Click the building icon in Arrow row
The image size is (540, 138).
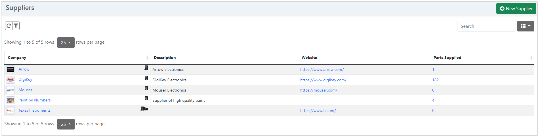(146, 68)
